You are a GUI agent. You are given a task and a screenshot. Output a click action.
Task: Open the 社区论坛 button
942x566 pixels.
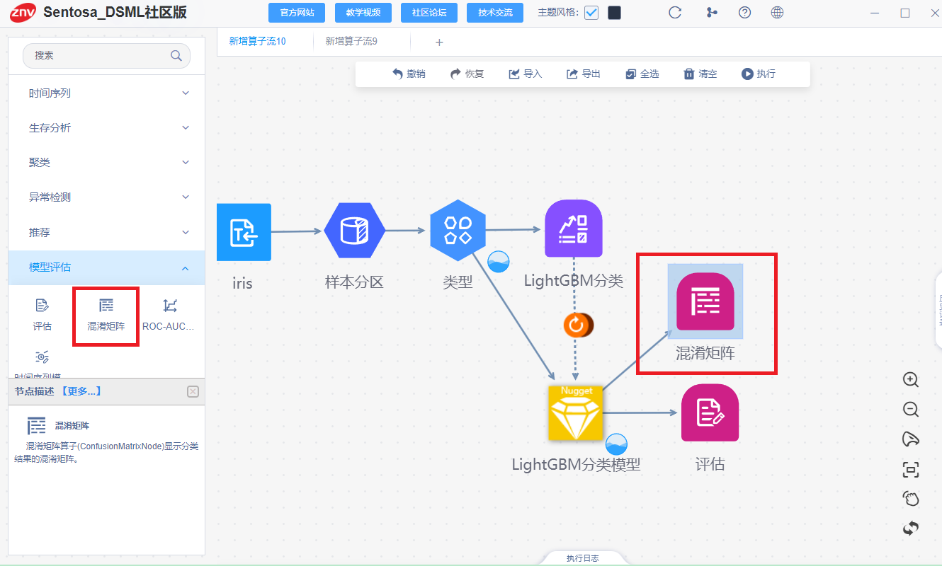[x=429, y=13]
